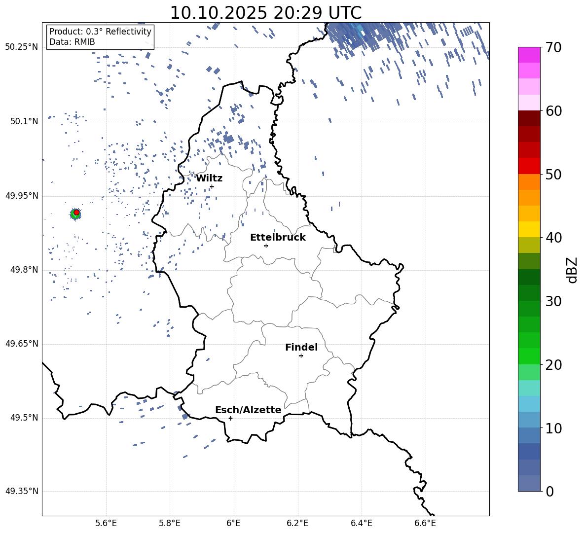Click the Esch/Alzette station cross marker
Image resolution: width=584 pixels, height=533 pixels.
pos(230,418)
